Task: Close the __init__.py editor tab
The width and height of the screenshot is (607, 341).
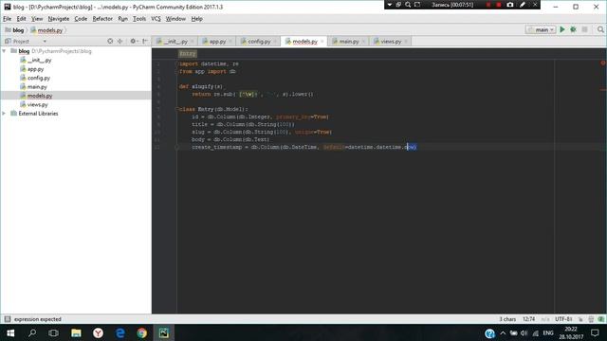Action: [x=192, y=42]
